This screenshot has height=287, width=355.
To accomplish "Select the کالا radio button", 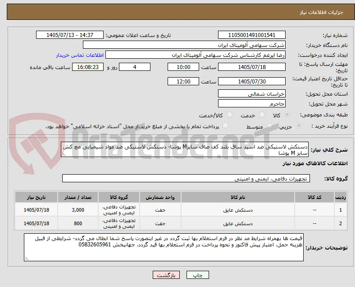I will (x=287, y=115).
